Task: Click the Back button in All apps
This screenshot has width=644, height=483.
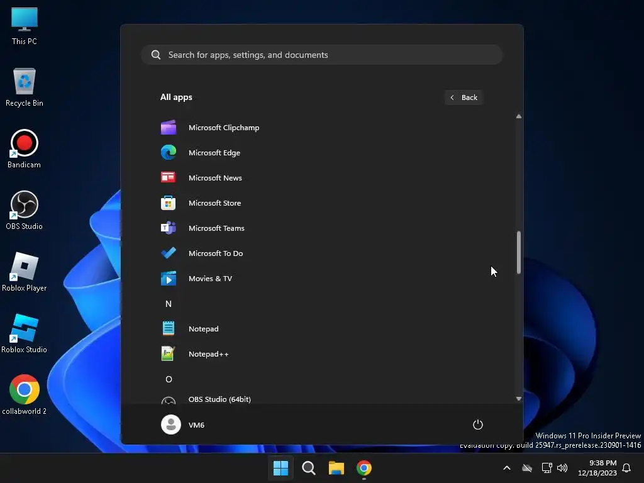Action: point(464,97)
